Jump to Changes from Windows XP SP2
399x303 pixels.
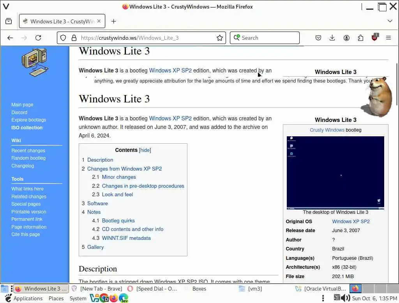[x=124, y=169]
